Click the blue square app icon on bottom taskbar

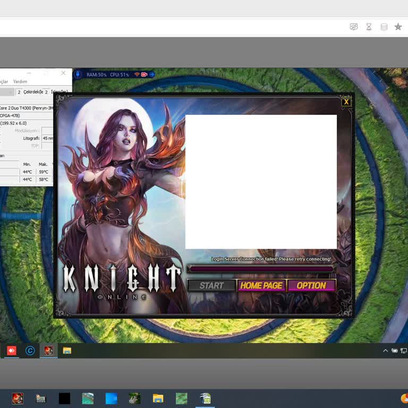(x=111, y=398)
